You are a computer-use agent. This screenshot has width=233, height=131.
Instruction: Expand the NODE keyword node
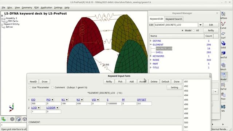coord(150,60)
